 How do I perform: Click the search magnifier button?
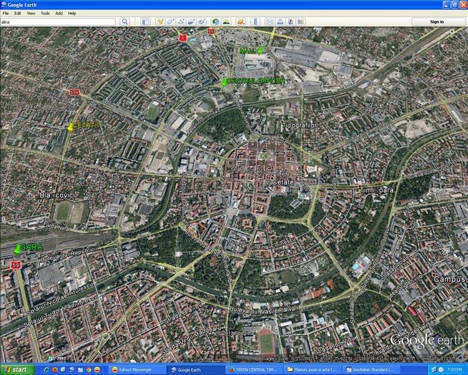point(125,22)
